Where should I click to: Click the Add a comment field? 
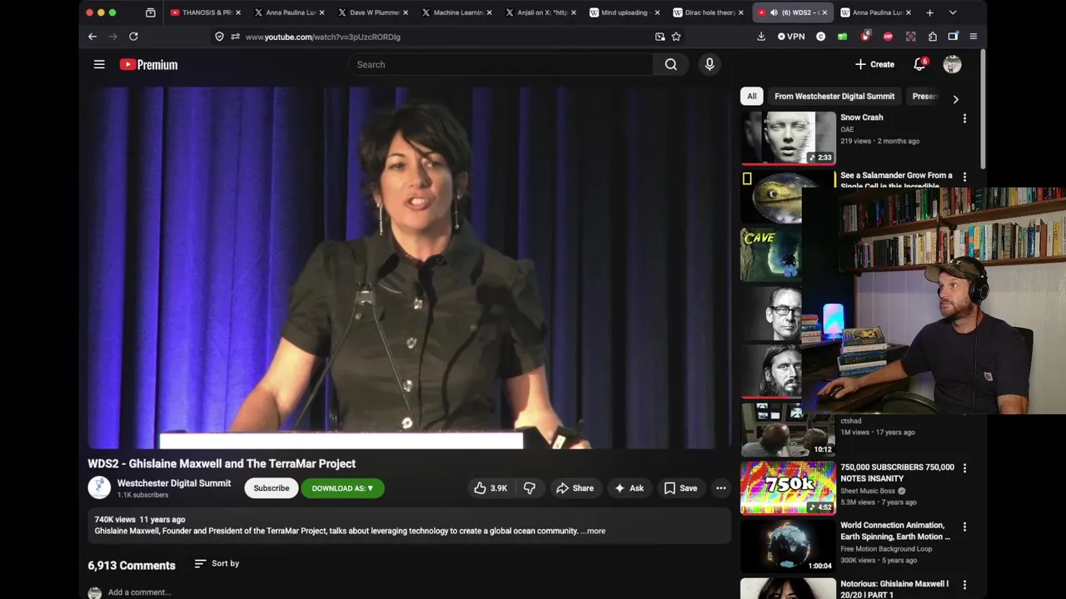[139, 592]
